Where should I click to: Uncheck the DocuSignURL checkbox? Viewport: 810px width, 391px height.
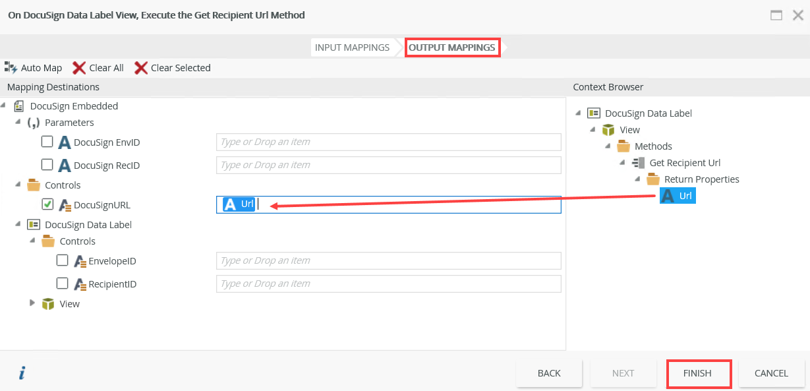tap(47, 204)
